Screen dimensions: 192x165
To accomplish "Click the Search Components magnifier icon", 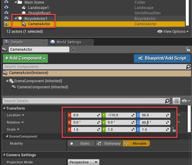I will 188,67.
